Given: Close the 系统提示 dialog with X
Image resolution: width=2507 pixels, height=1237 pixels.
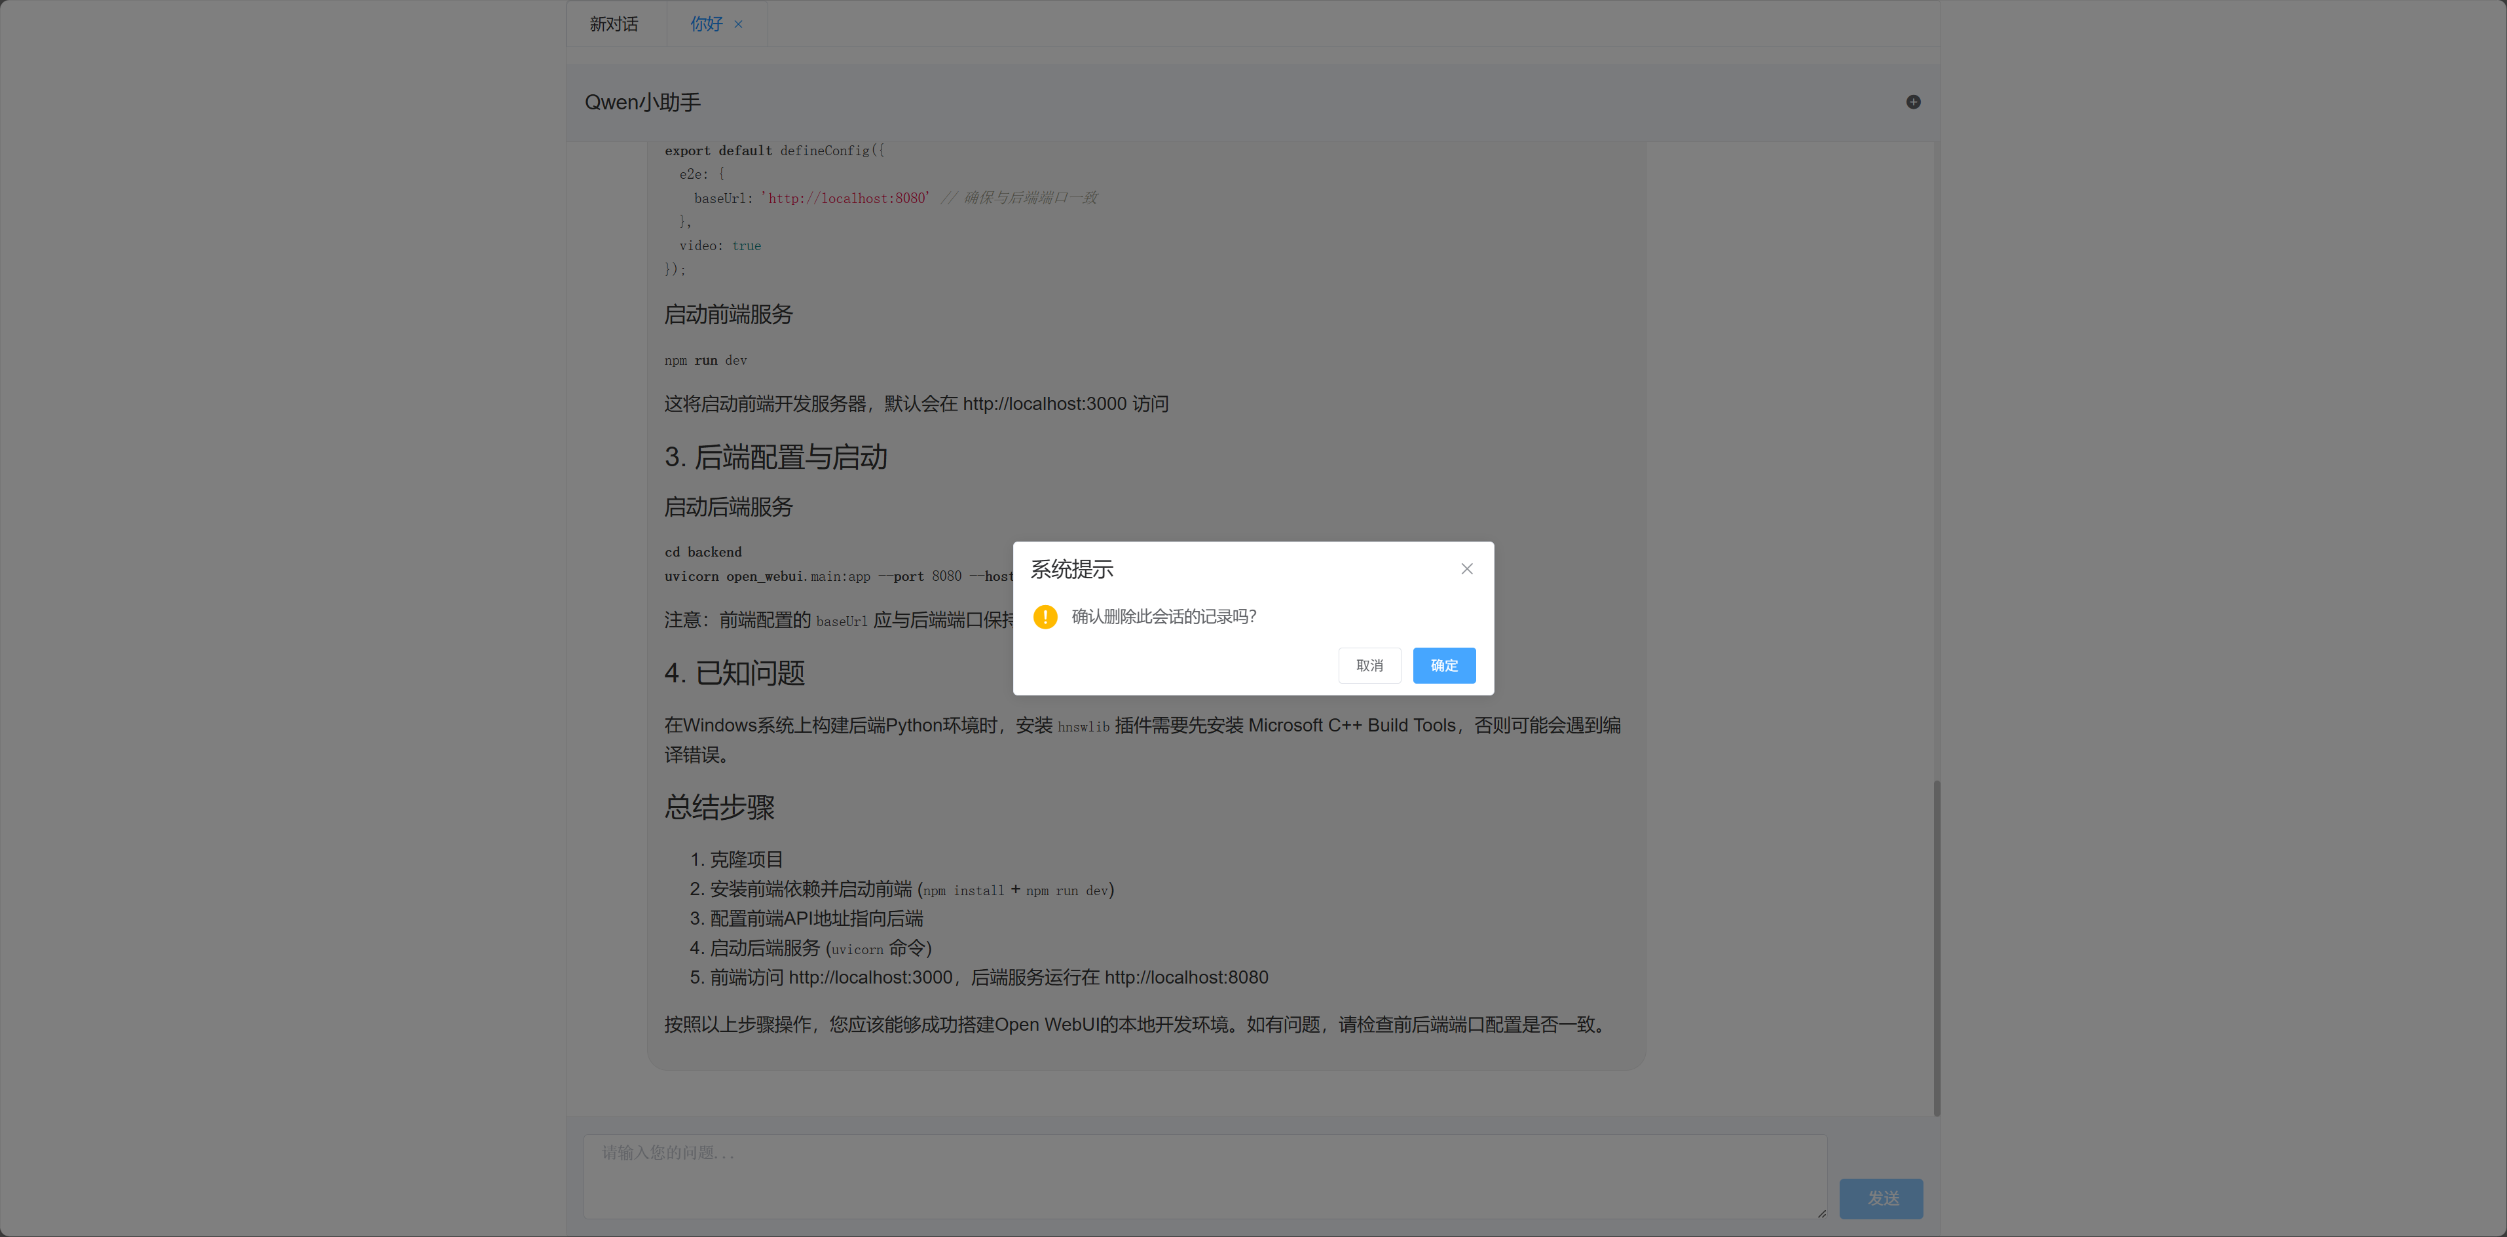Looking at the screenshot, I should coord(1466,569).
